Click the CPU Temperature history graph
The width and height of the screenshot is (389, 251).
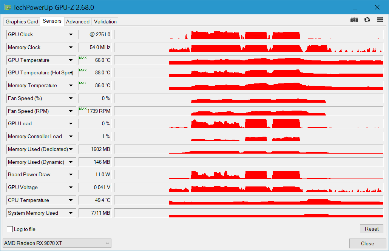[x=249, y=200]
